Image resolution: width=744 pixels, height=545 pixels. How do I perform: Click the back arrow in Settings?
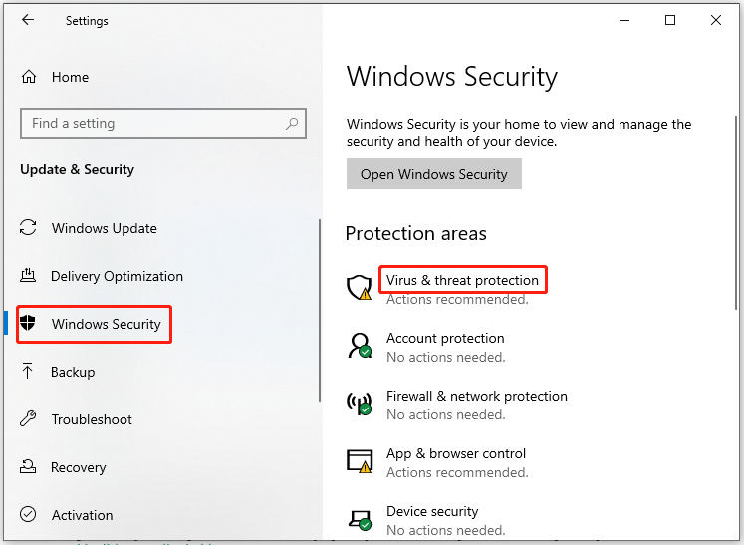(x=28, y=20)
